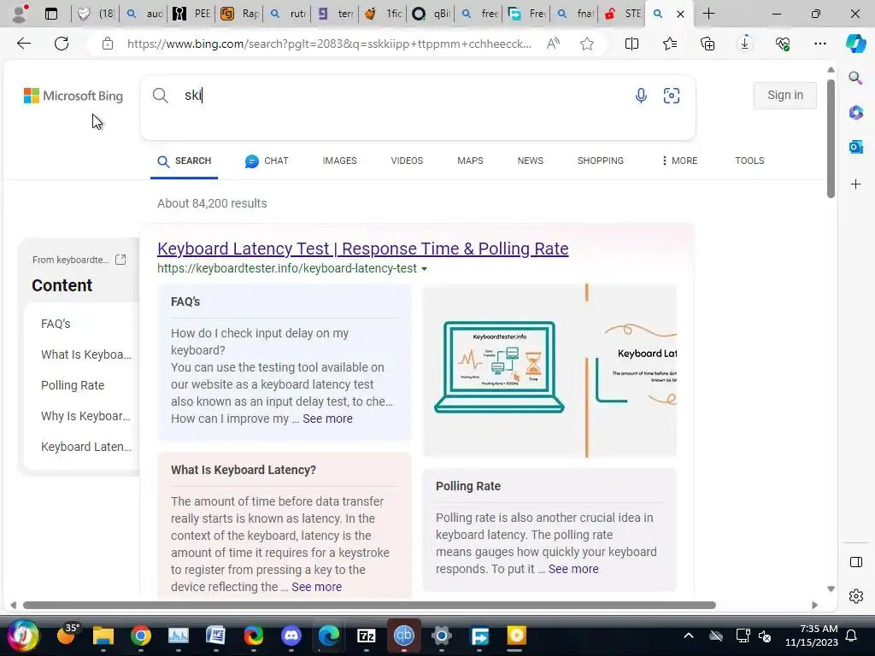875x656 pixels.
Task: Launch Copilot from toolbar
Action: [x=855, y=44]
